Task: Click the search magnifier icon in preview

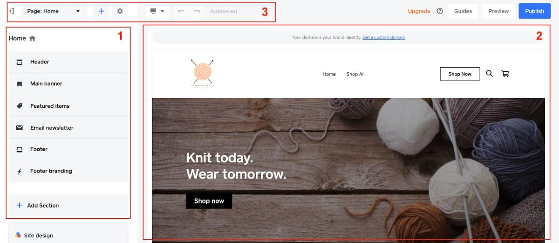Action: [490, 73]
